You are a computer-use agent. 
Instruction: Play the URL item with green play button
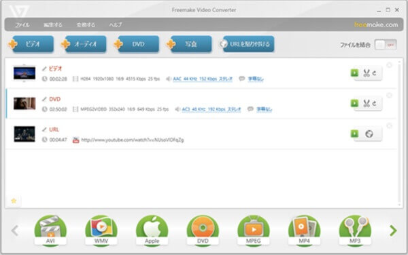[354, 134]
